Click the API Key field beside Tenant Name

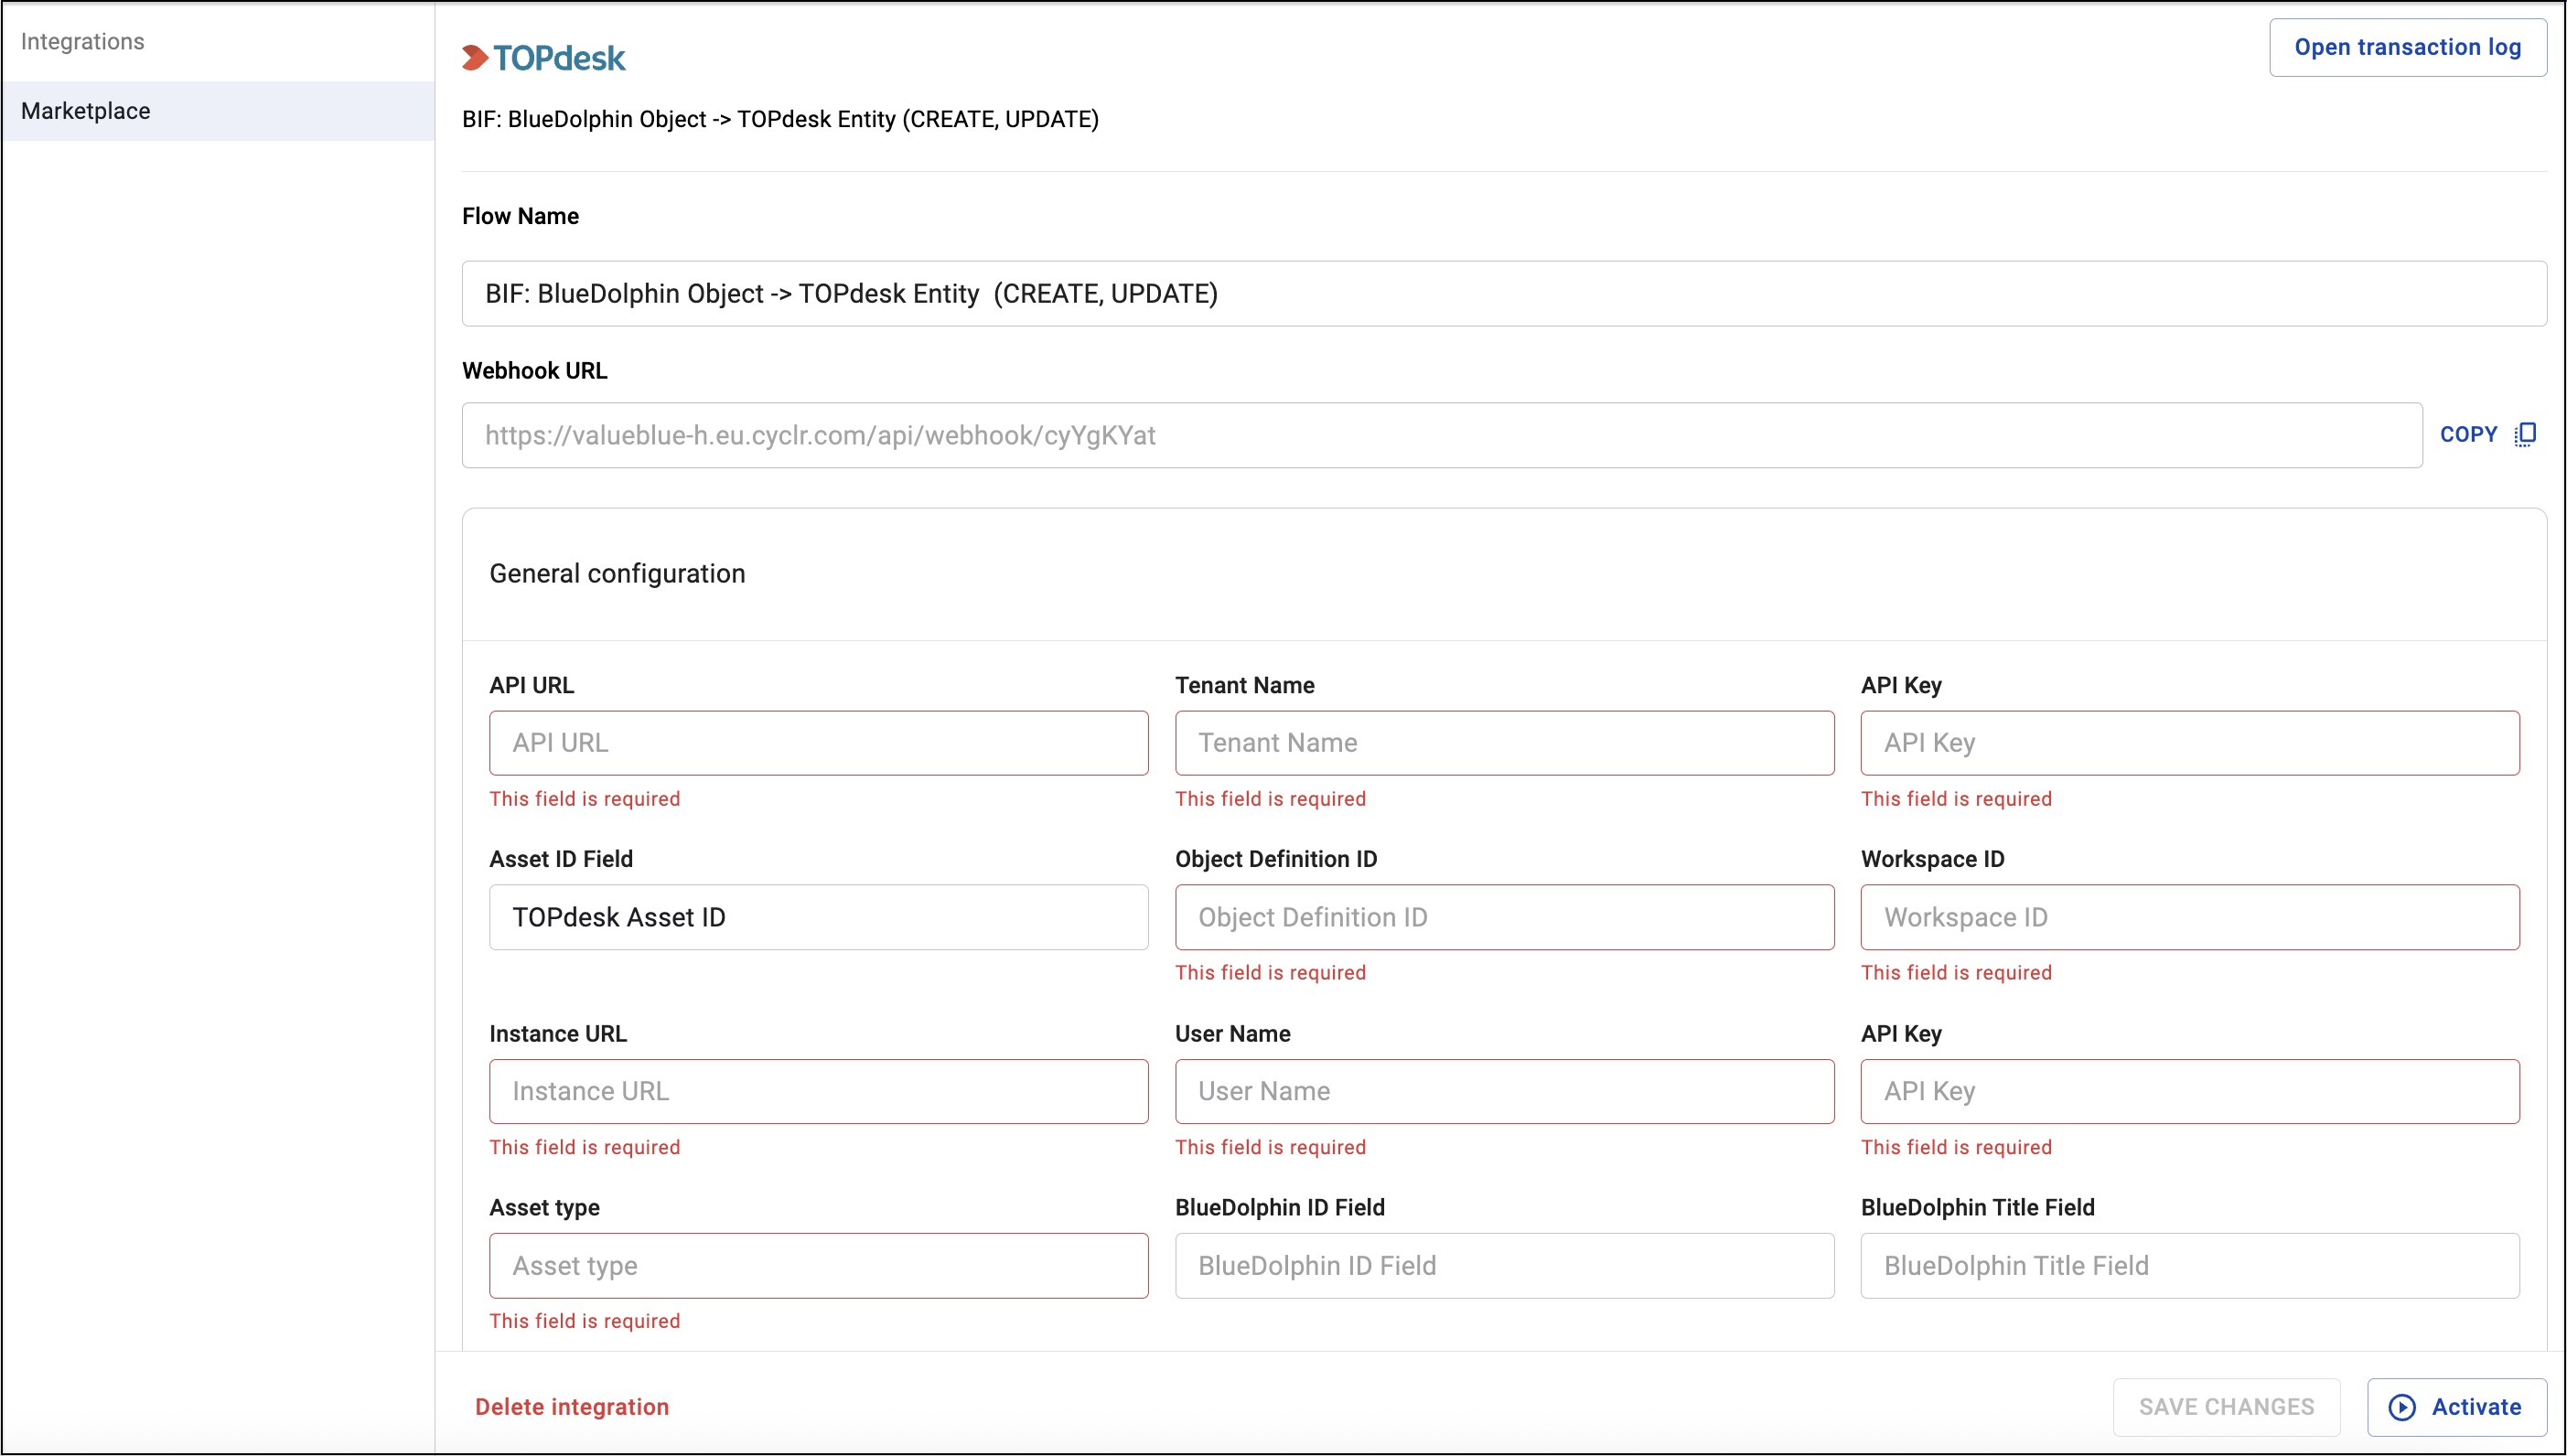click(x=2189, y=743)
